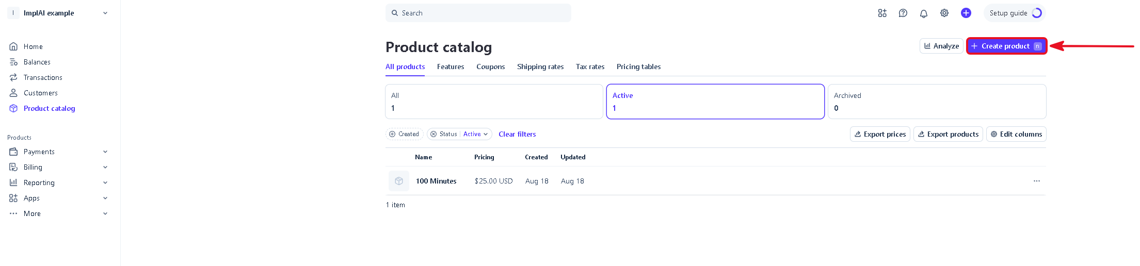Open notifications bell icon
Image resolution: width=1140 pixels, height=266 pixels.
(x=923, y=13)
